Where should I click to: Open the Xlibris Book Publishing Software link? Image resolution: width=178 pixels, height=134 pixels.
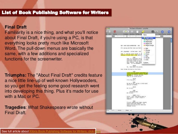click(x=65, y=131)
